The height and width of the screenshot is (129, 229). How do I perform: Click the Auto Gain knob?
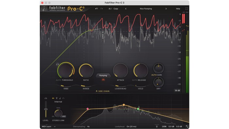pyautogui.click(x=158, y=68)
